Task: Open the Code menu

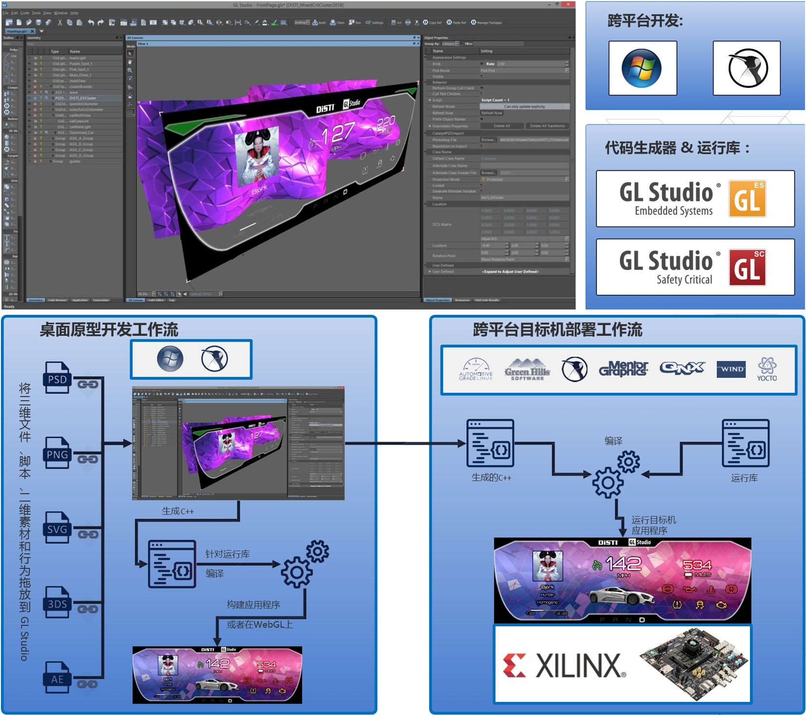Action: pyautogui.click(x=24, y=13)
